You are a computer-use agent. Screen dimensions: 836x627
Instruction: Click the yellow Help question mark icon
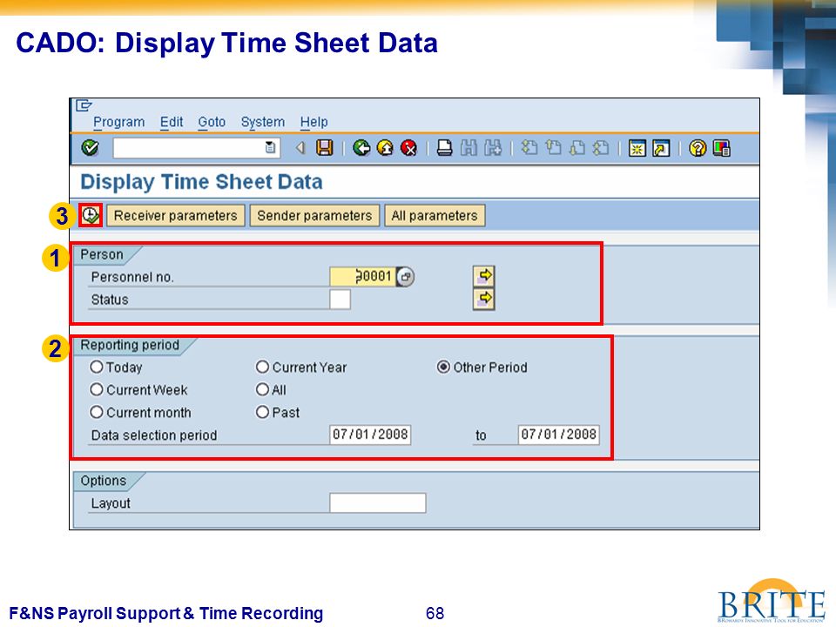pyautogui.click(x=698, y=148)
